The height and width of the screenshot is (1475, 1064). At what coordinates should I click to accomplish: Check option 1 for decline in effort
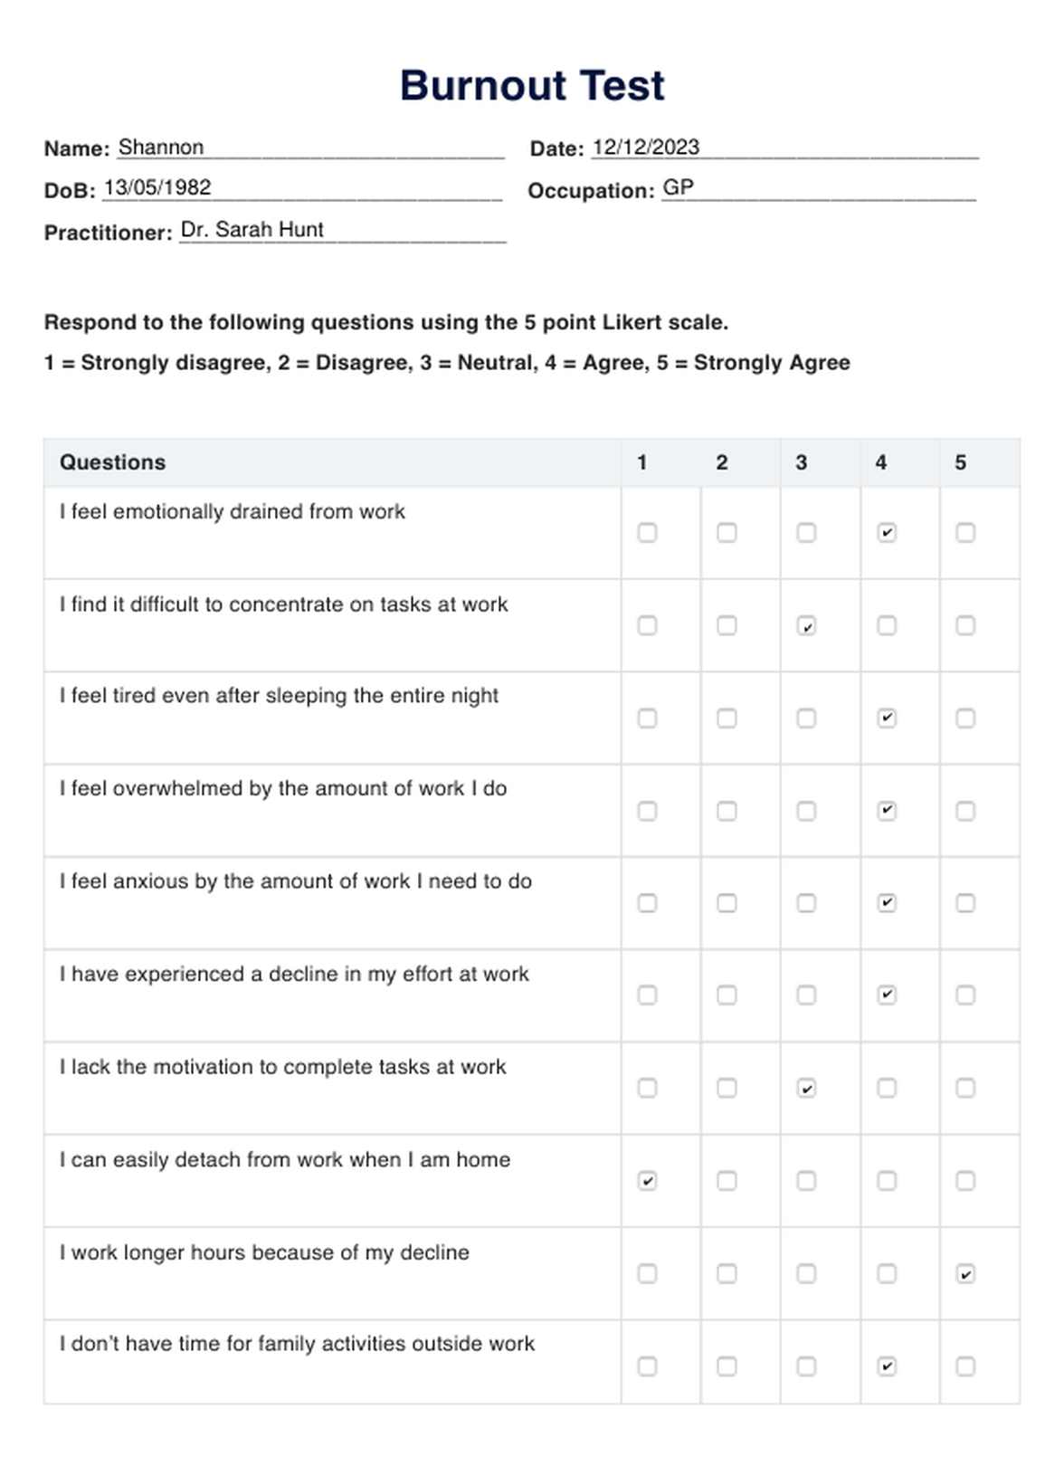647,995
